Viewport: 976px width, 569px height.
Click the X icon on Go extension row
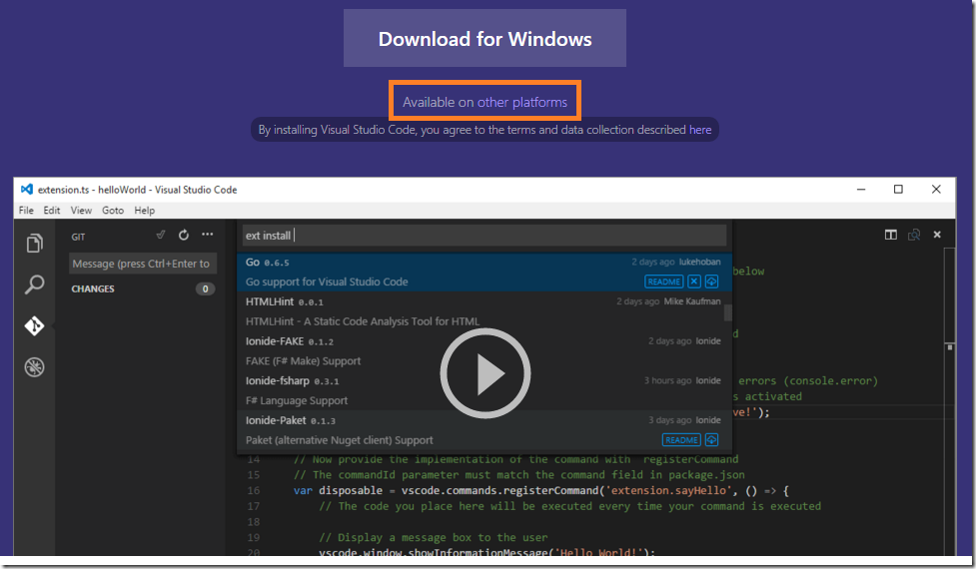pyautogui.click(x=694, y=282)
